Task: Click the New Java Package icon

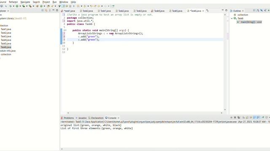Action: (37, 6)
